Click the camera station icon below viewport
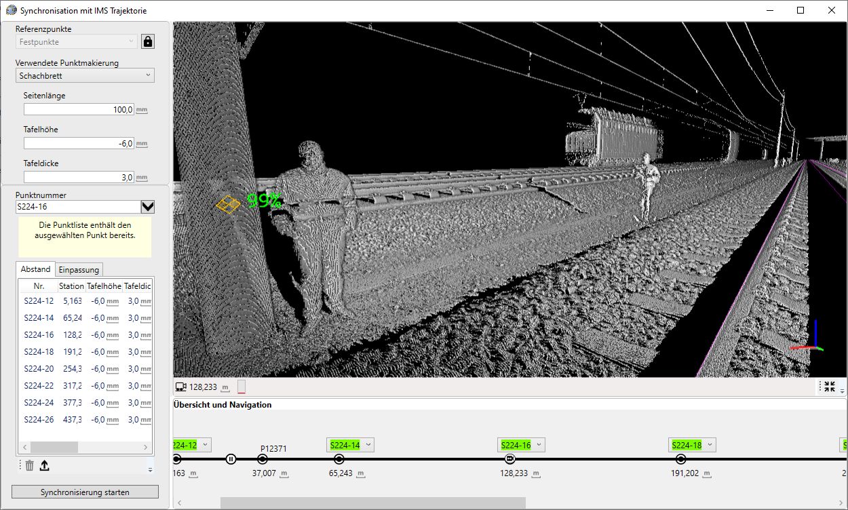 (180, 387)
